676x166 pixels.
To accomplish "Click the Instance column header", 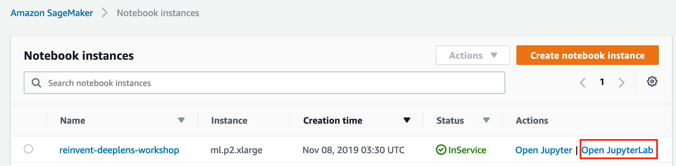I will pos(229,120).
